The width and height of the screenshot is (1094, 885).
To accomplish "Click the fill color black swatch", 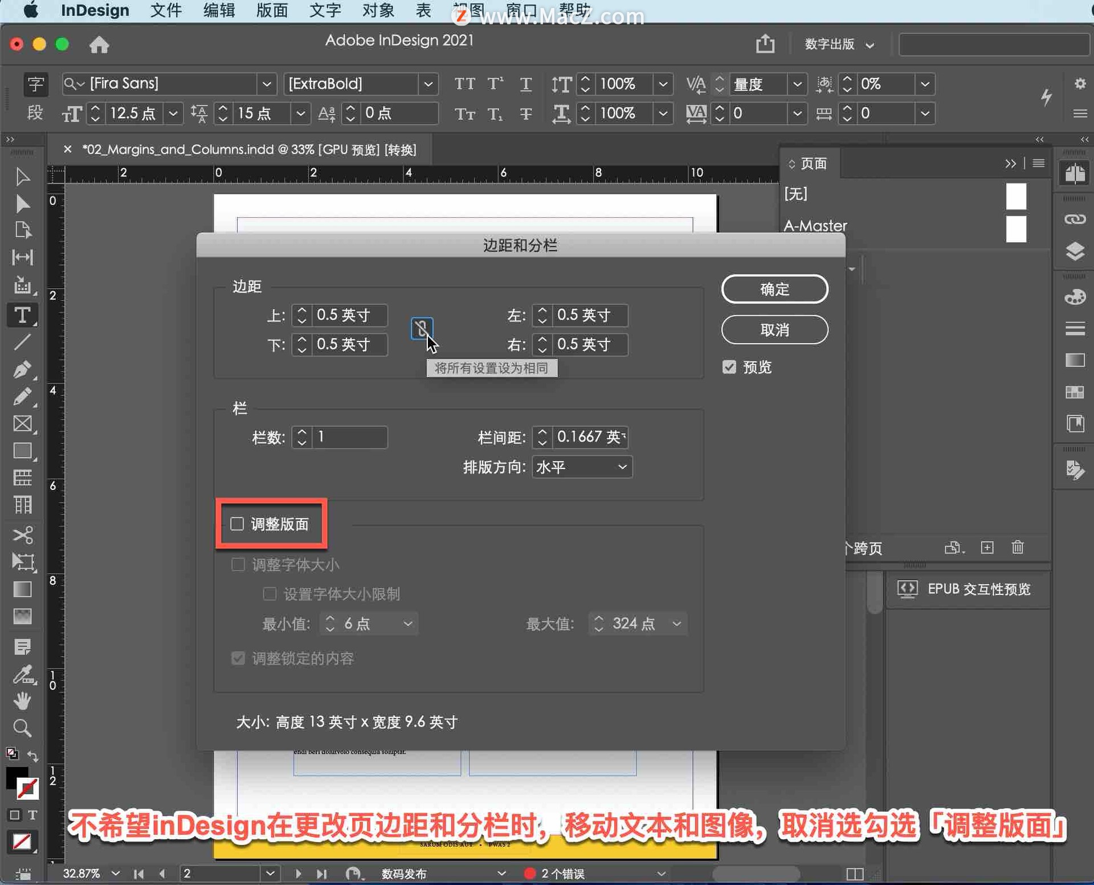I will click(x=15, y=776).
